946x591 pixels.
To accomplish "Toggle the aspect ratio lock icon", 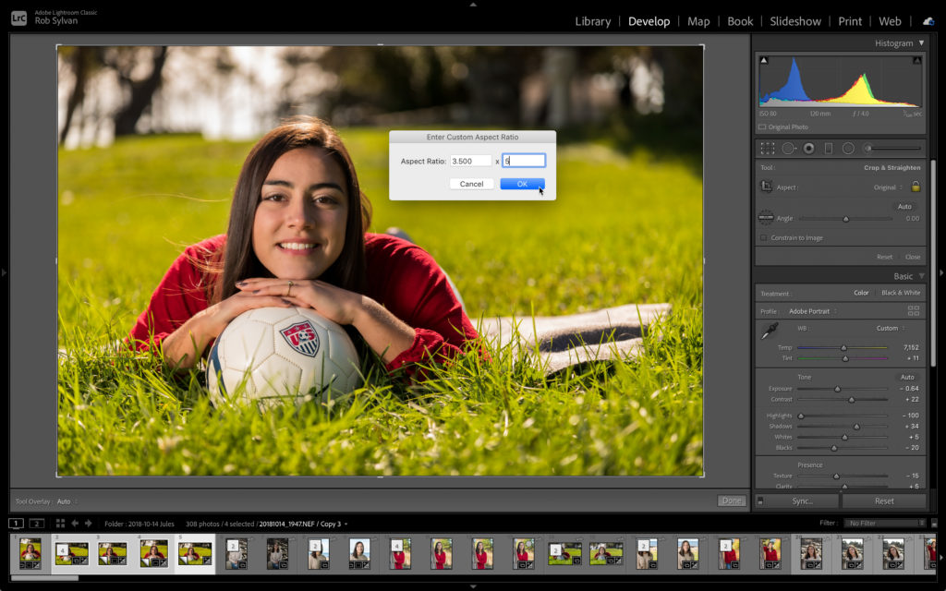I will coord(916,187).
